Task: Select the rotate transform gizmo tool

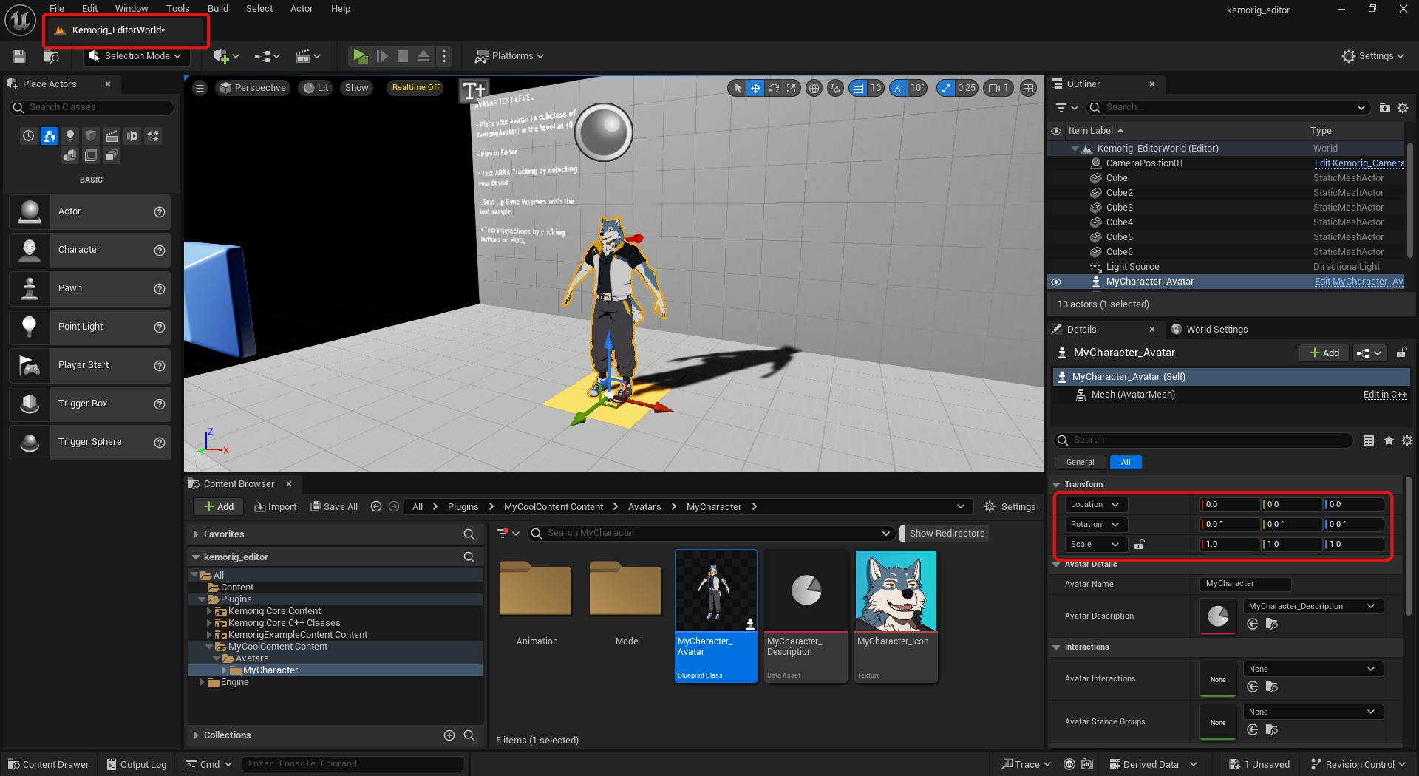Action: 774,88
